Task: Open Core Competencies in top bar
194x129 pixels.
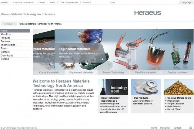Action: point(69,2)
